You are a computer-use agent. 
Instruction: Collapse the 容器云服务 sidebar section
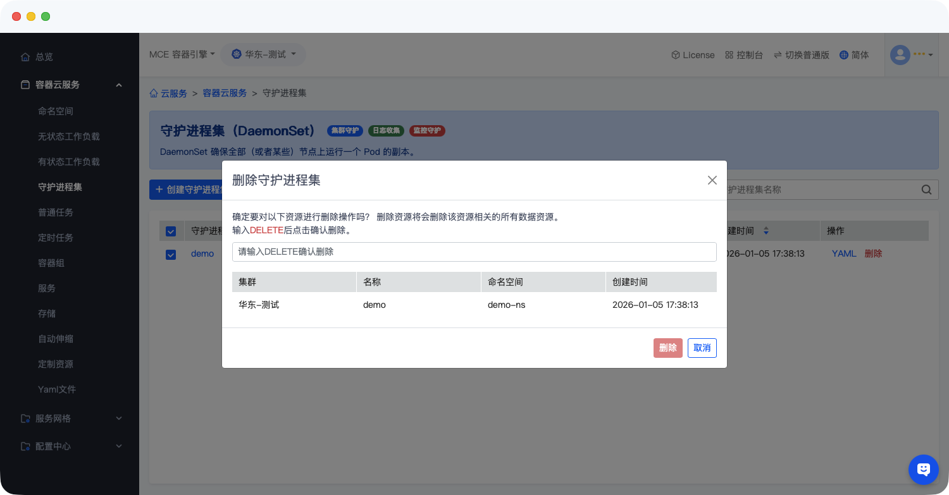click(119, 85)
